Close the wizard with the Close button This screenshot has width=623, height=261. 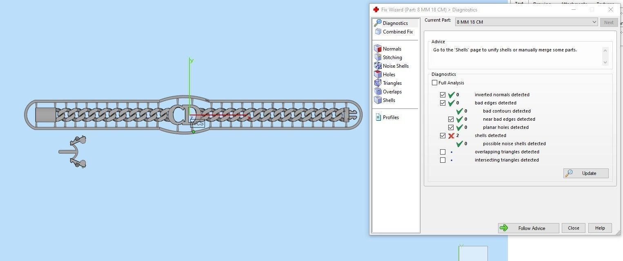(573, 228)
